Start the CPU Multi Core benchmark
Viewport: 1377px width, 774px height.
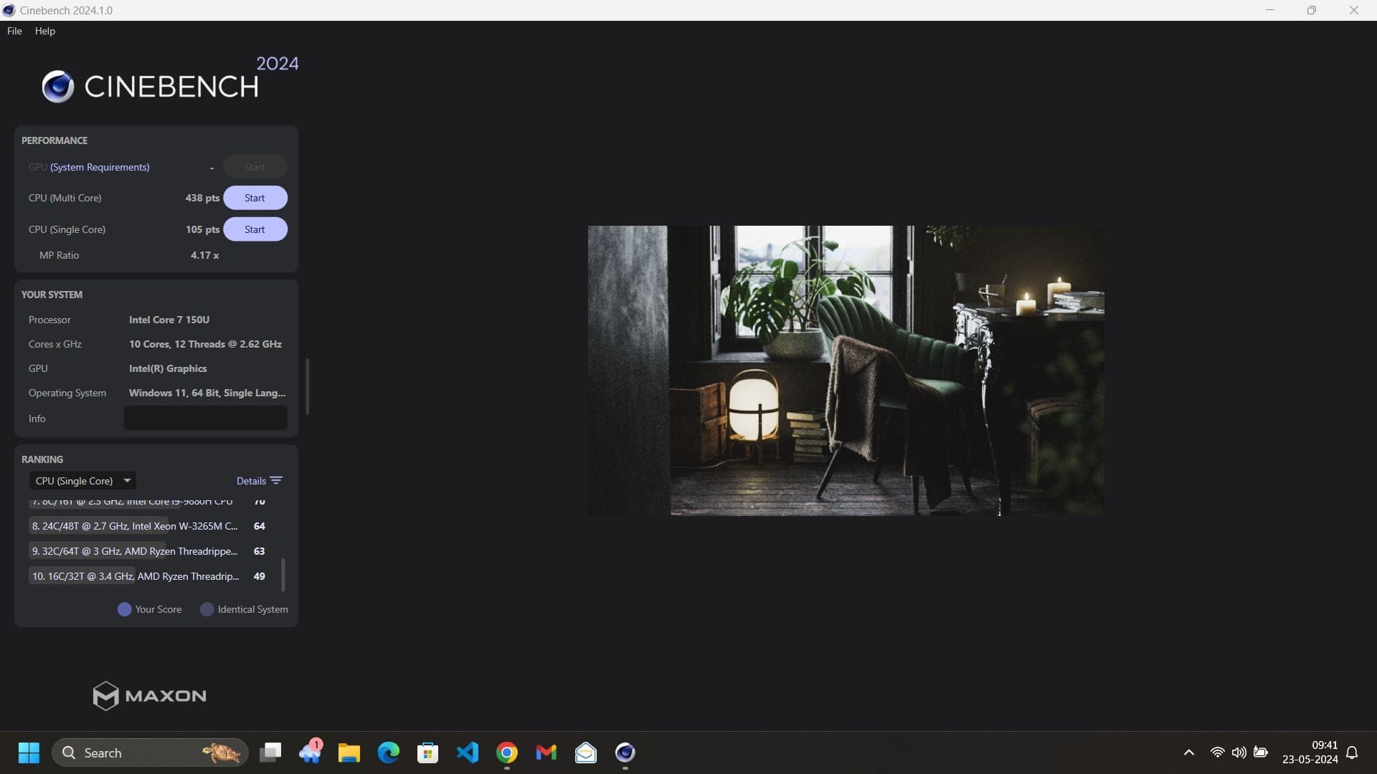click(x=255, y=198)
